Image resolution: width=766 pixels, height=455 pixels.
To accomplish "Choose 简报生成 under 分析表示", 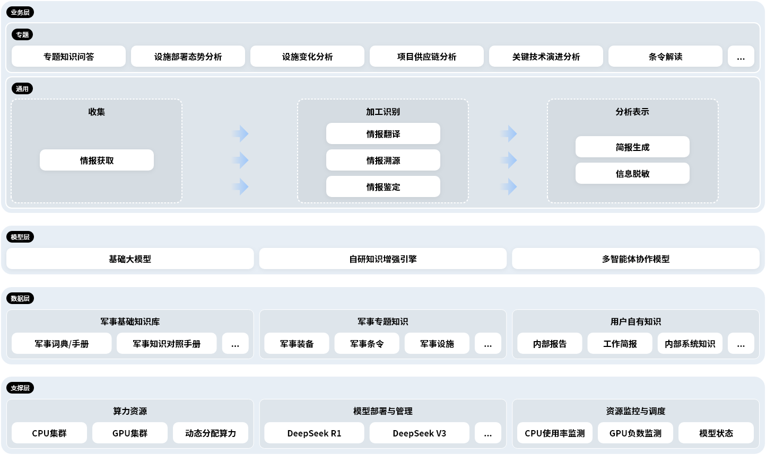I will (632, 147).
